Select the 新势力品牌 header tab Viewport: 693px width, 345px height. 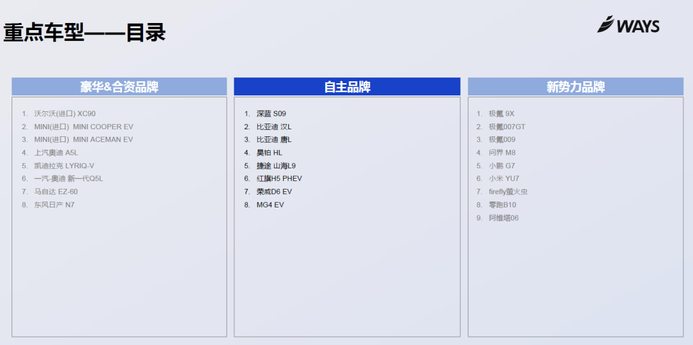point(576,87)
